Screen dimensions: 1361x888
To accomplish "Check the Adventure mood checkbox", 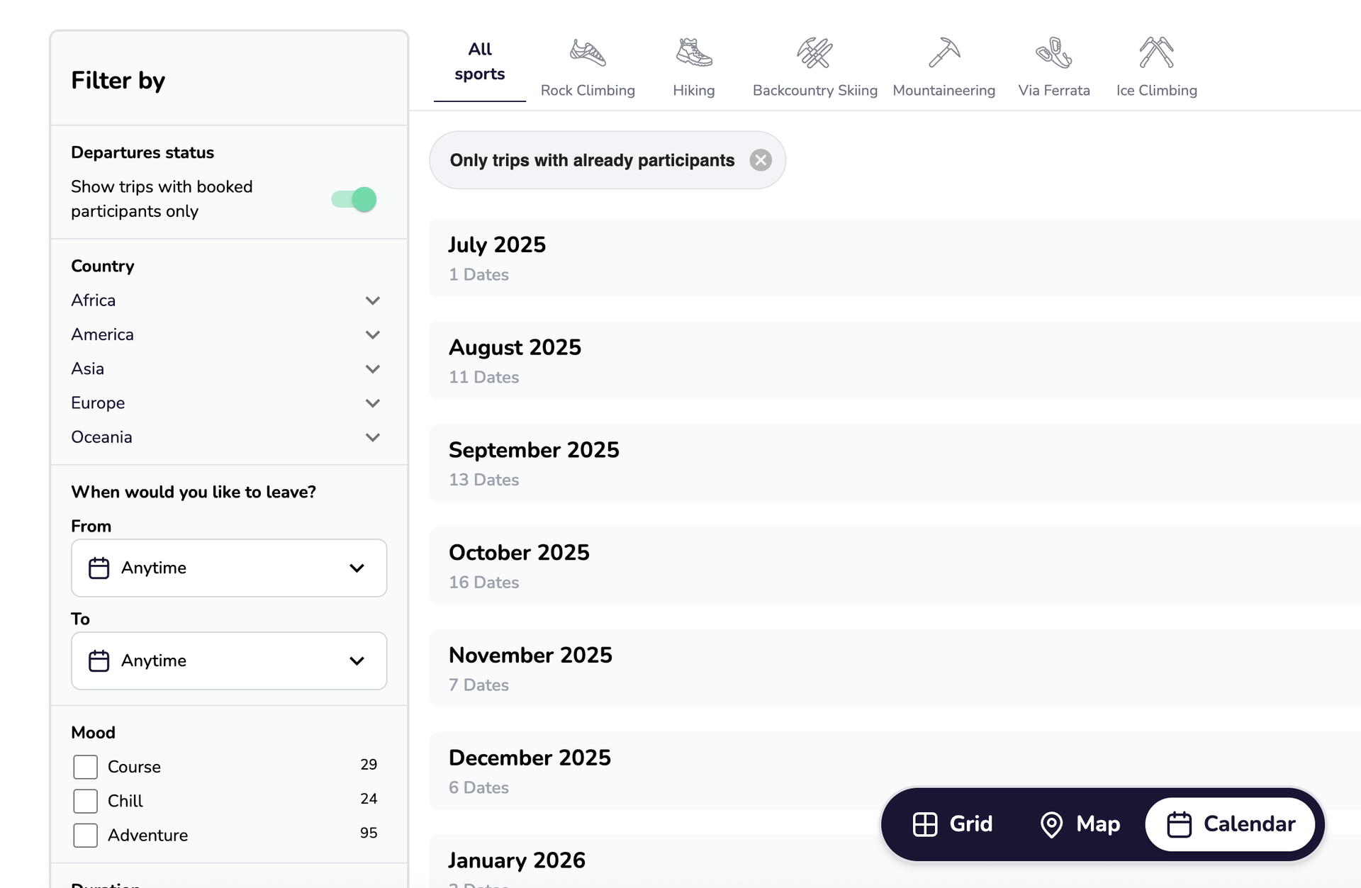I will coord(85,835).
